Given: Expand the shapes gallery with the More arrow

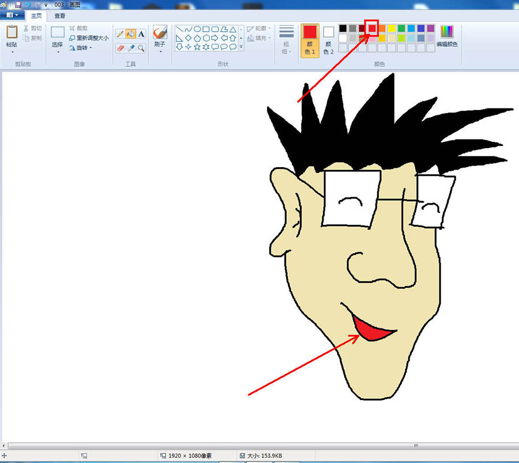Looking at the screenshot, I should point(241,47).
